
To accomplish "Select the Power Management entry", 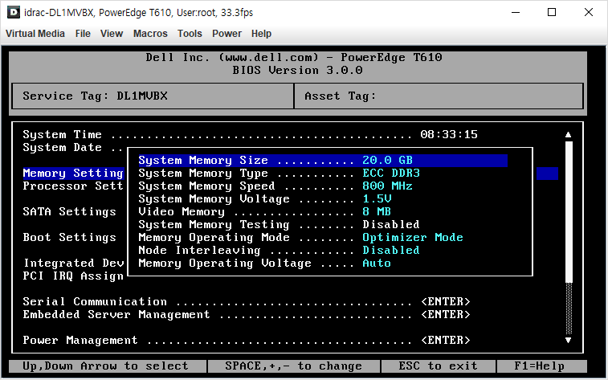I will [x=247, y=340].
